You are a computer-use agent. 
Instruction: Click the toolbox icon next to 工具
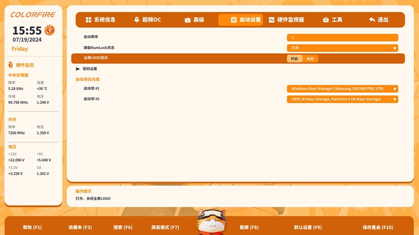(326, 20)
